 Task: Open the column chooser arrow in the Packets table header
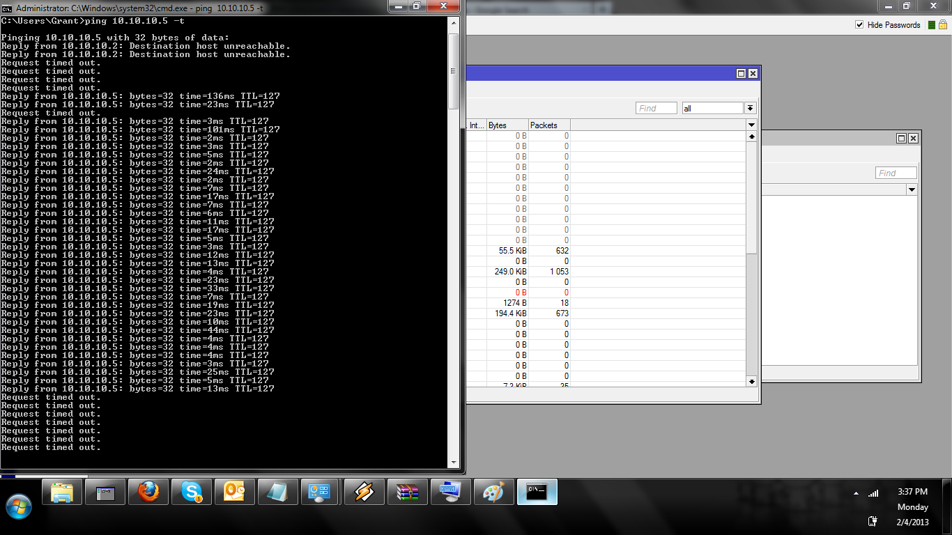tap(751, 125)
